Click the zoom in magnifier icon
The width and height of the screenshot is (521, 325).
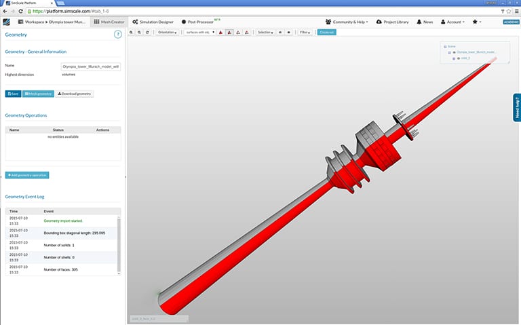(x=131, y=32)
